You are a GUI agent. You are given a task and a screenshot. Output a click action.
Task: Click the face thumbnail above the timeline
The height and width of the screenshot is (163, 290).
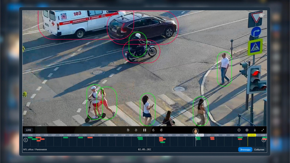[x=195, y=131]
